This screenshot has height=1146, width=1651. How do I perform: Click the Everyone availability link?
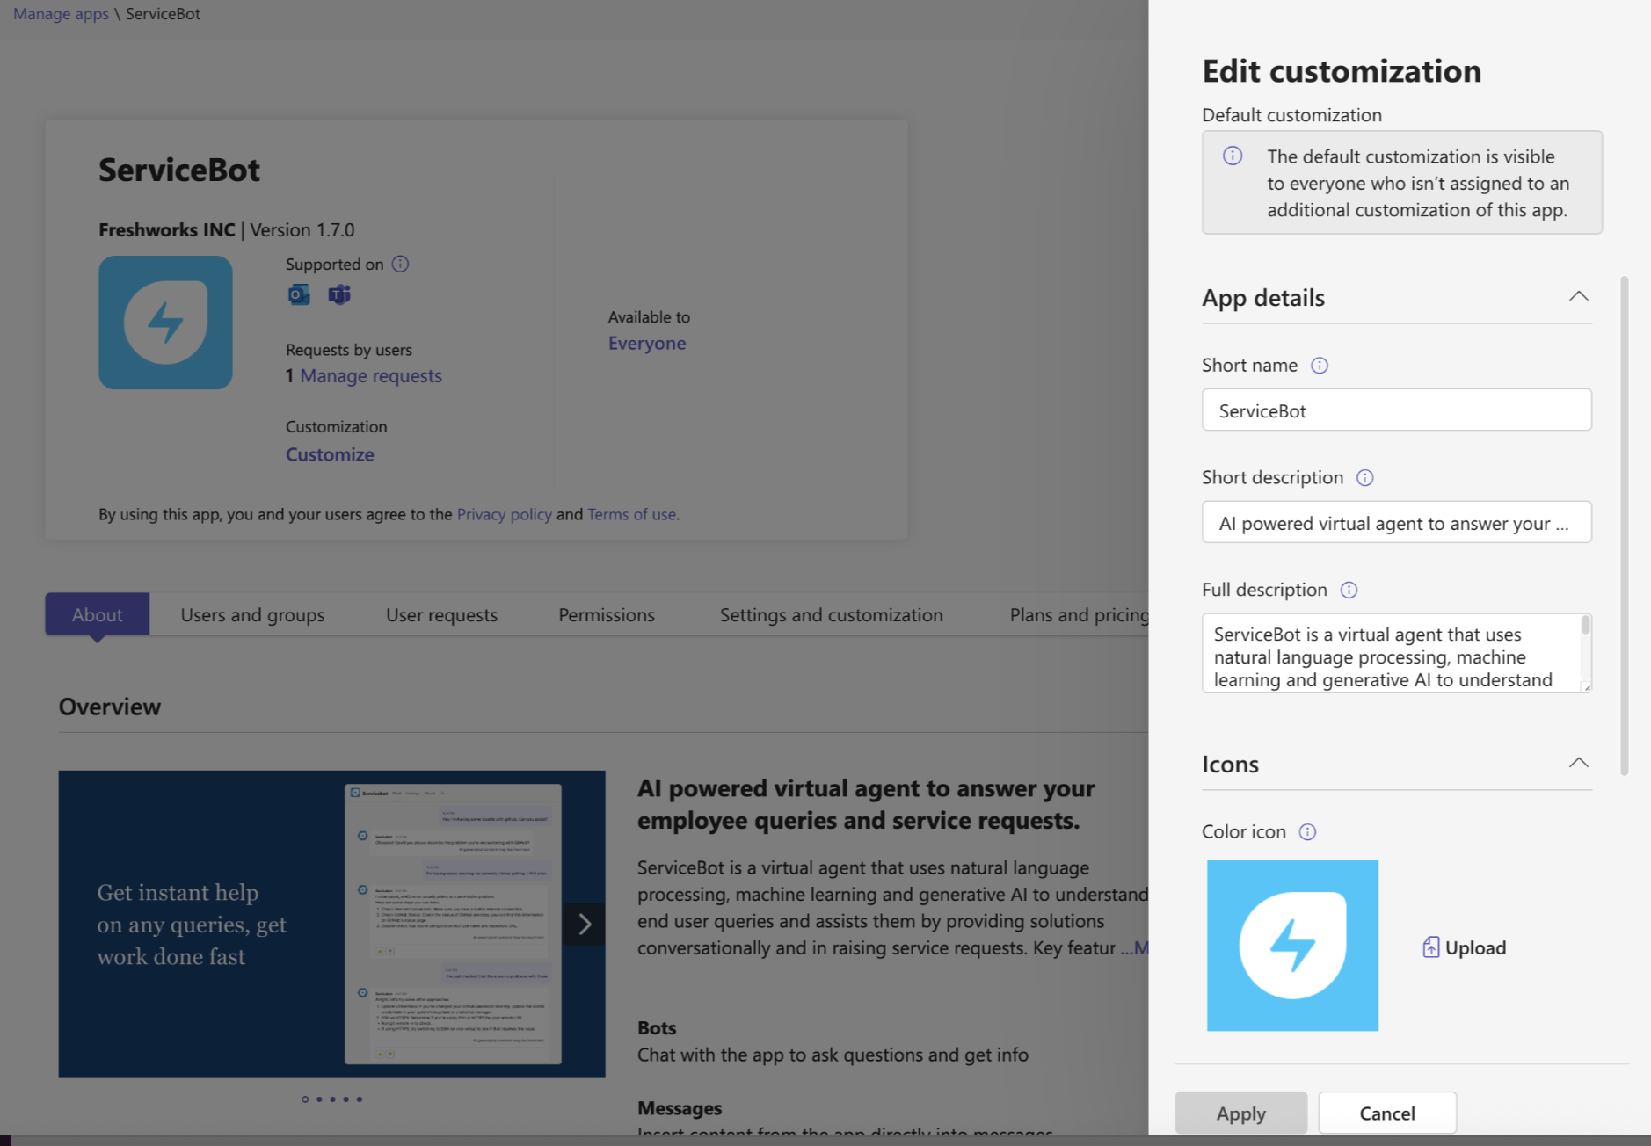[647, 344]
